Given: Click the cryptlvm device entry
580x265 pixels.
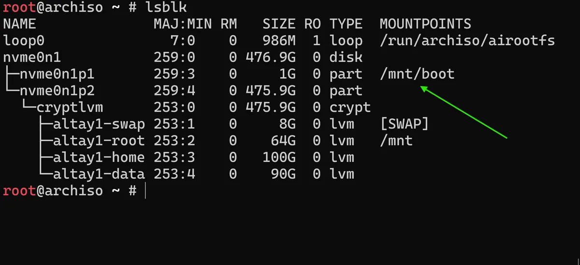Looking at the screenshot, I should 70,107.
